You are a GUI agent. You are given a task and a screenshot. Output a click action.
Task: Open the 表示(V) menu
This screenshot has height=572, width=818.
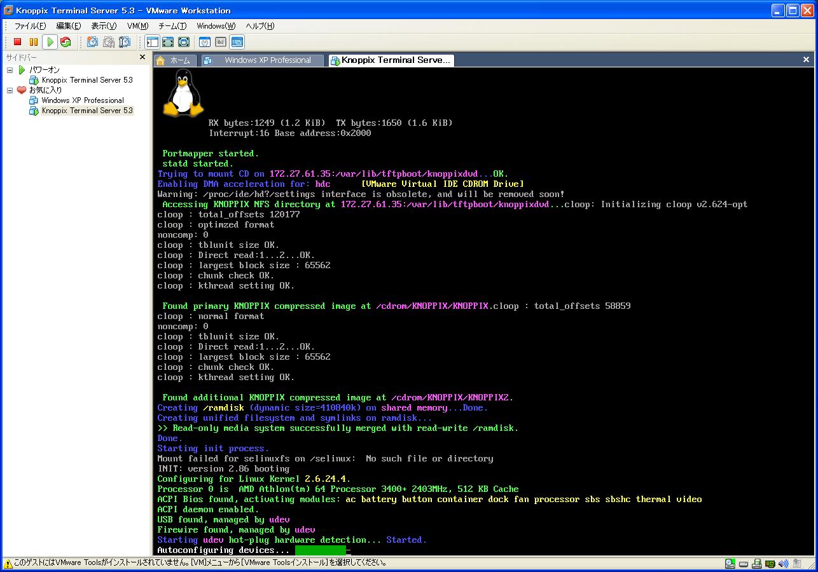104,26
